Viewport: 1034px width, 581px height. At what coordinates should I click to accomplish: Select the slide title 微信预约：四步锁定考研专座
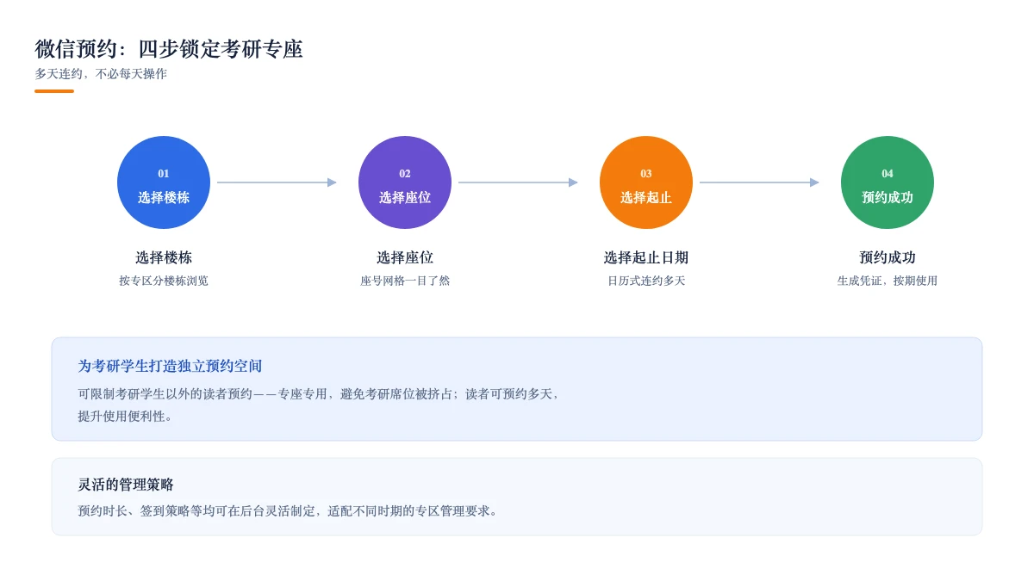[x=169, y=49]
